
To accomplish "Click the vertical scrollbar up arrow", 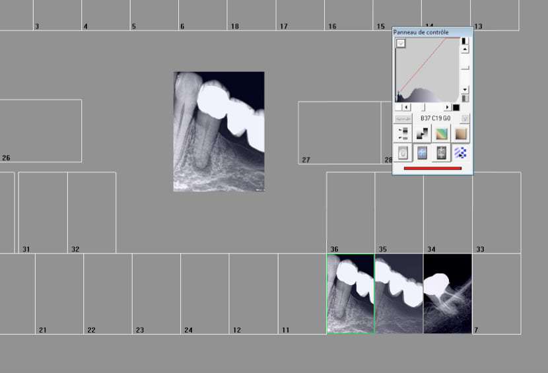I will pyautogui.click(x=465, y=50).
